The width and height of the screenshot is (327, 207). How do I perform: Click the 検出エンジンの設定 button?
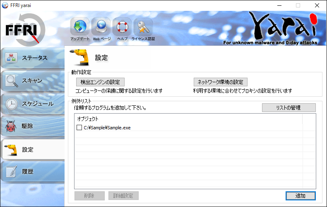click(x=100, y=82)
